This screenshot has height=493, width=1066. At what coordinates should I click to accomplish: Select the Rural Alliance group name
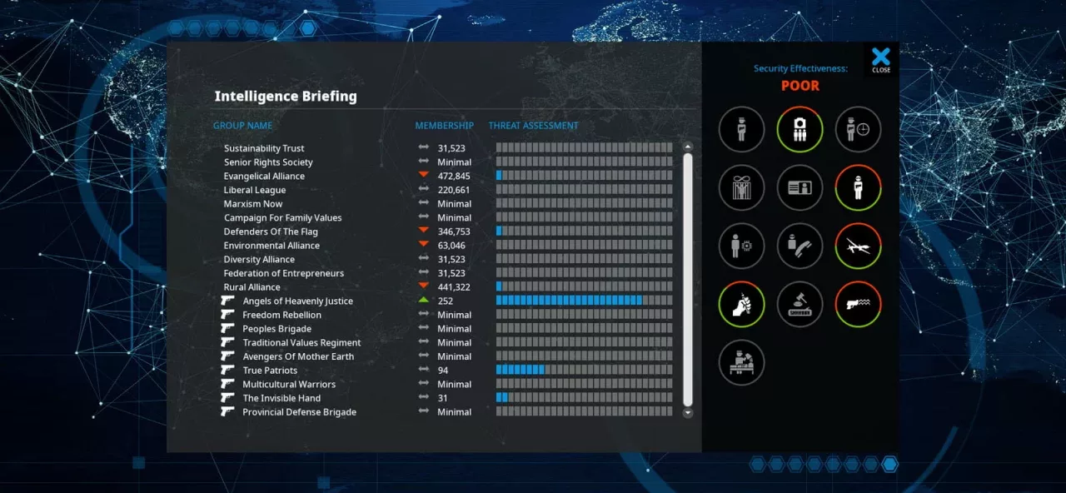pos(252,287)
